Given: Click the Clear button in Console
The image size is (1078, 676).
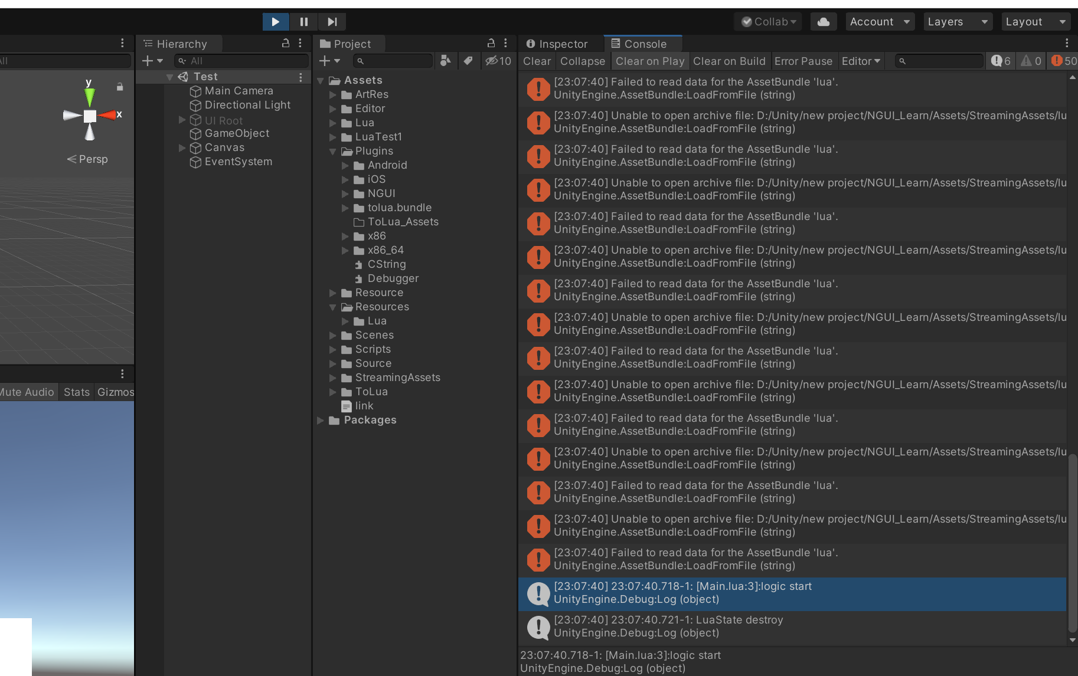Looking at the screenshot, I should tap(537, 61).
